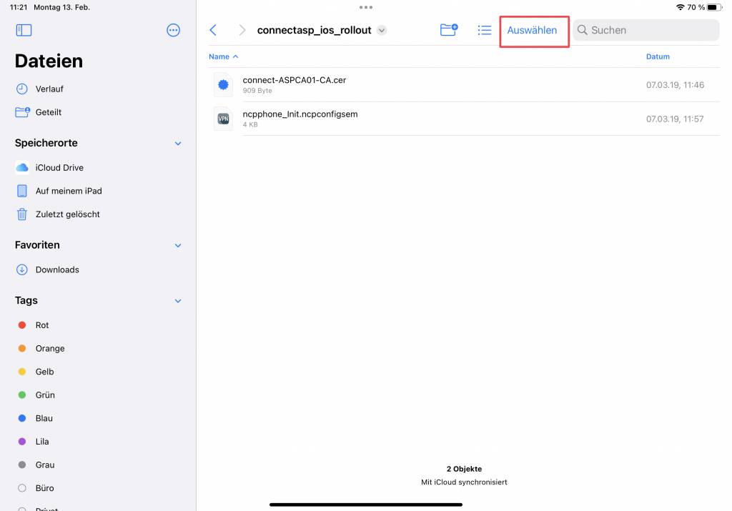The height and width of the screenshot is (511, 732).
Task: Collapse the Speicherorte section
Action: click(178, 144)
